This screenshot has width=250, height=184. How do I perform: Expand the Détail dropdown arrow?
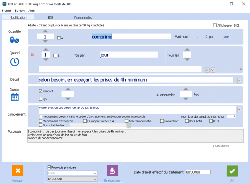[x=239, y=81]
